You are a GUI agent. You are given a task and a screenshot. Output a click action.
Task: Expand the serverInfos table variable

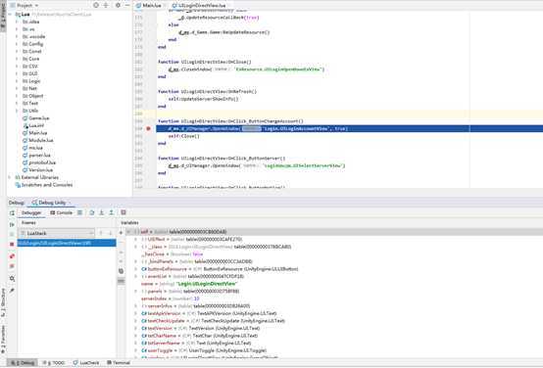tap(135, 306)
